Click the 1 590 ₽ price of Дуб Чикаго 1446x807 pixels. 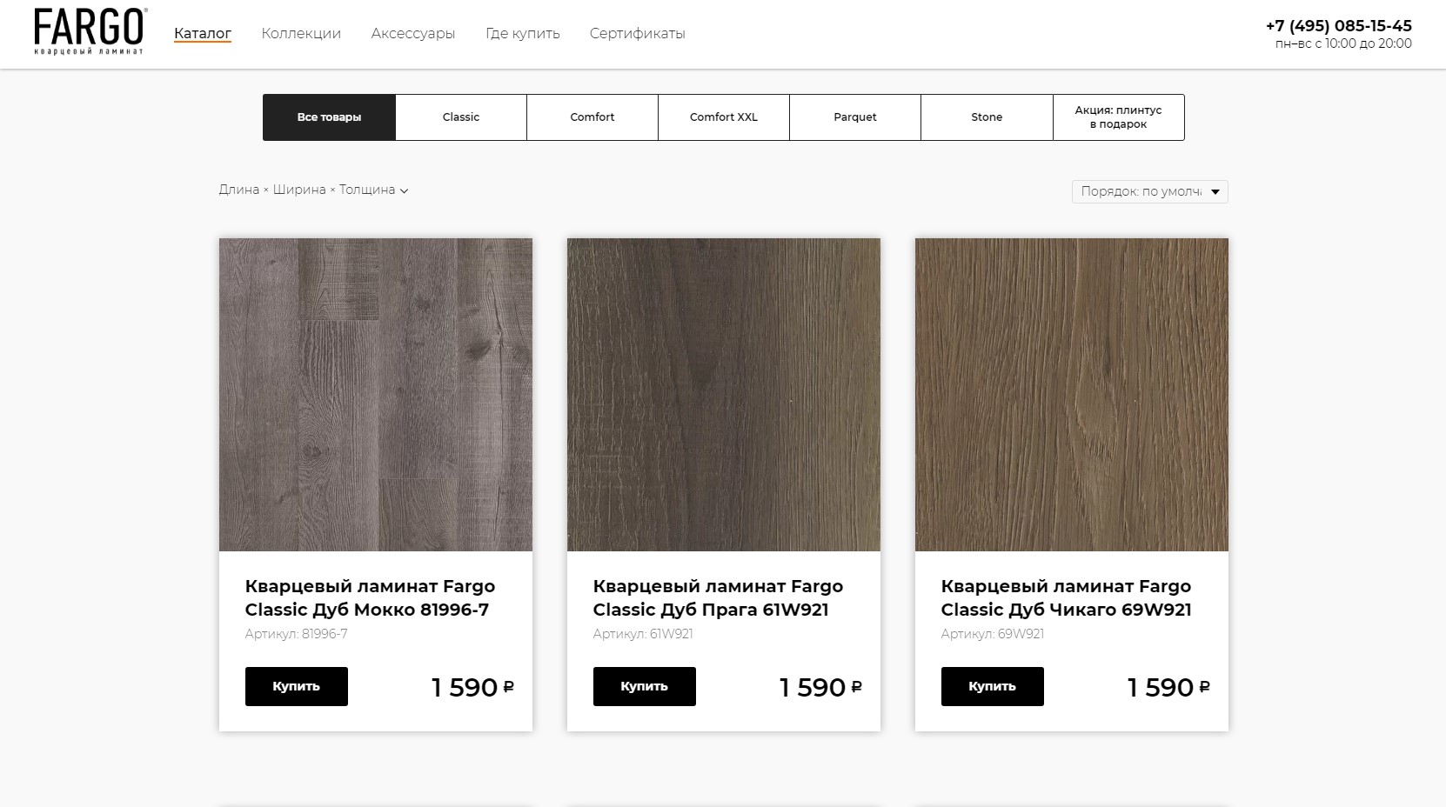click(1168, 687)
